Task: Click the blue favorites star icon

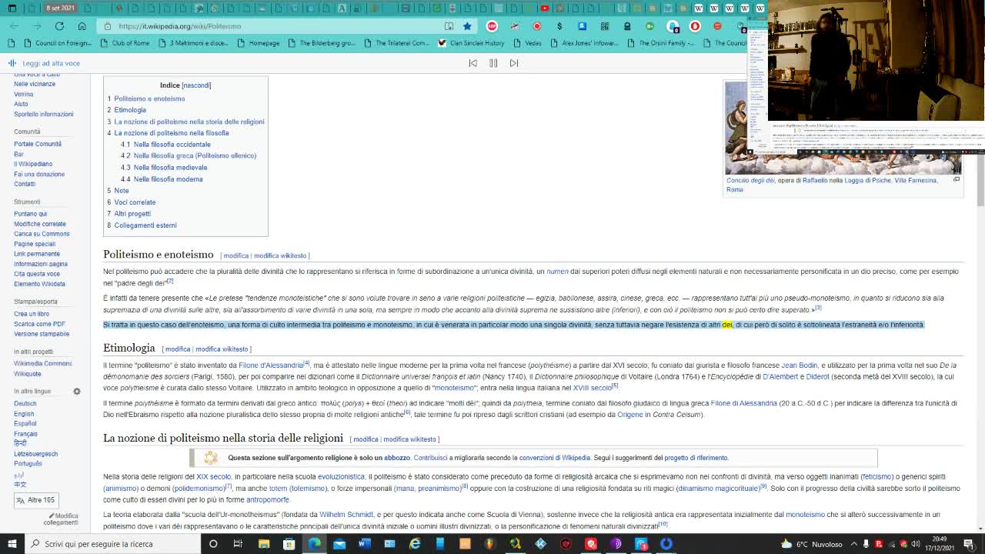Action: pos(467,26)
